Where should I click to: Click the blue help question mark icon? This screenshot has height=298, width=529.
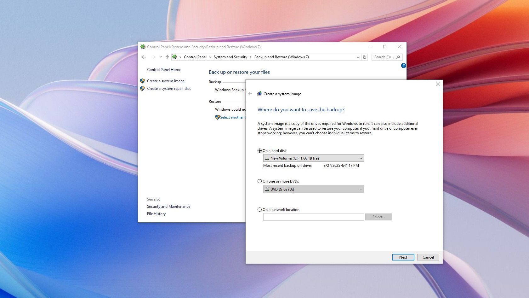coord(403,66)
